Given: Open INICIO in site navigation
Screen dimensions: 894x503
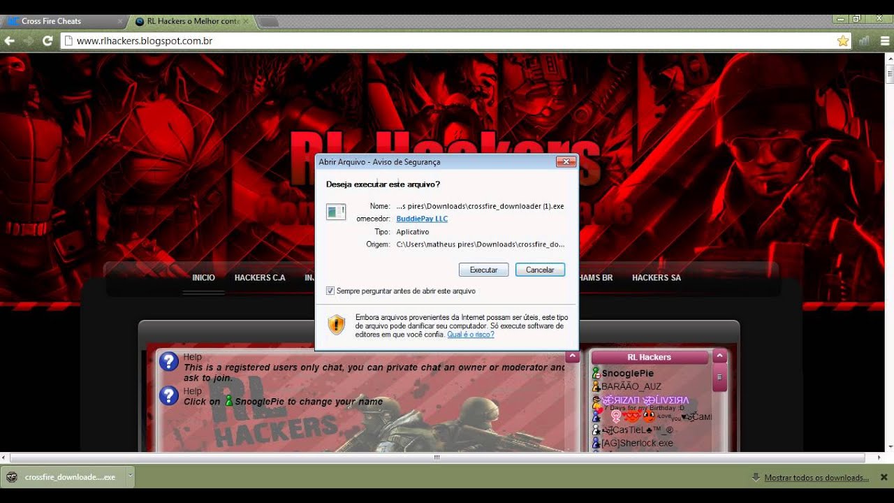Looking at the screenshot, I should [x=204, y=277].
